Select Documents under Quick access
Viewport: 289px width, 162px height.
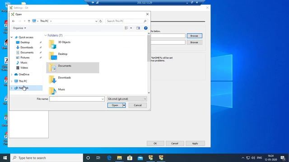tap(27, 53)
